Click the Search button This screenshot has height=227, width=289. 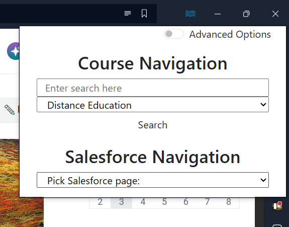[x=153, y=125]
